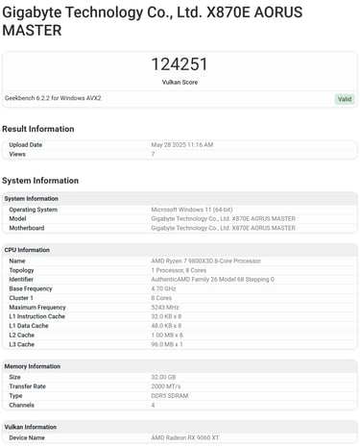Screen dimensions: 360x447
Task: Click the Model label
Action: (x=17, y=218)
